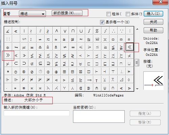This screenshot has height=135, width=169.
Task: Close the 插入符号 window with X
Action: click(160, 2)
